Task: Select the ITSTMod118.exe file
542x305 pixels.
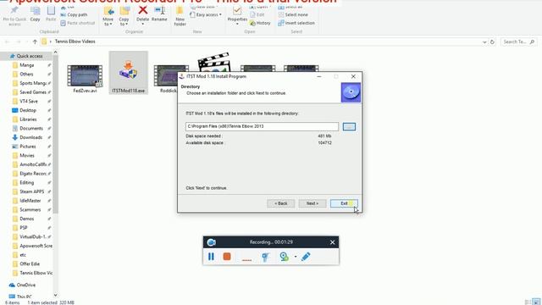Action: 128,73
